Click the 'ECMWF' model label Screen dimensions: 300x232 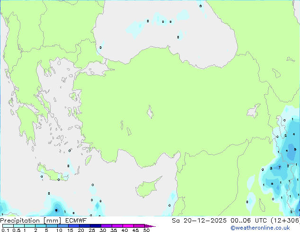point(76,221)
